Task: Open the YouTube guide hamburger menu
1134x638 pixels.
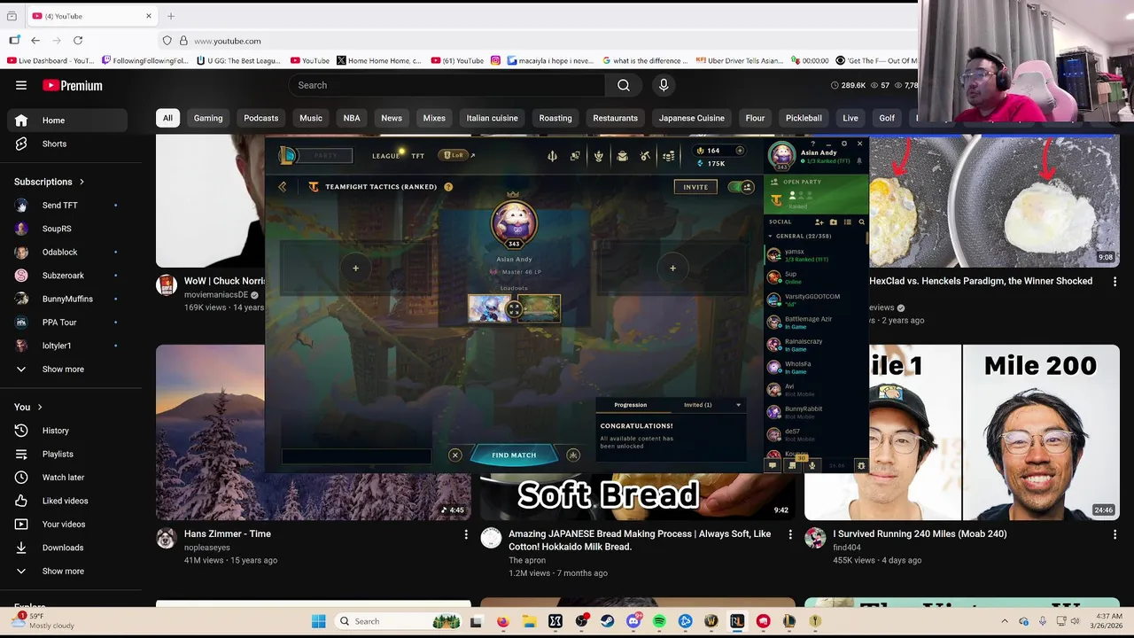Action: coord(21,85)
